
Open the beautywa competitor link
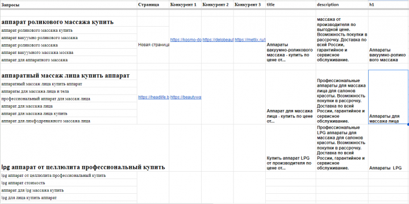coord(186,97)
